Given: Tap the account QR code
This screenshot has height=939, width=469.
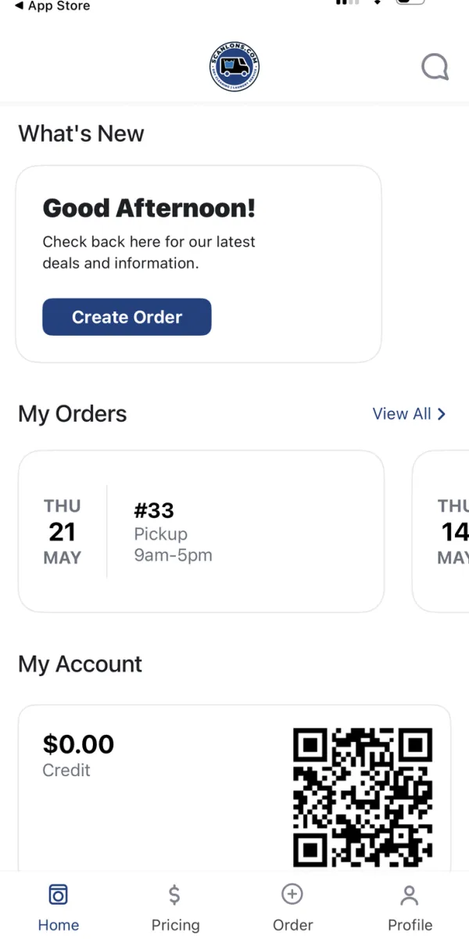Looking at the screenshot, I should coord(363,797).
